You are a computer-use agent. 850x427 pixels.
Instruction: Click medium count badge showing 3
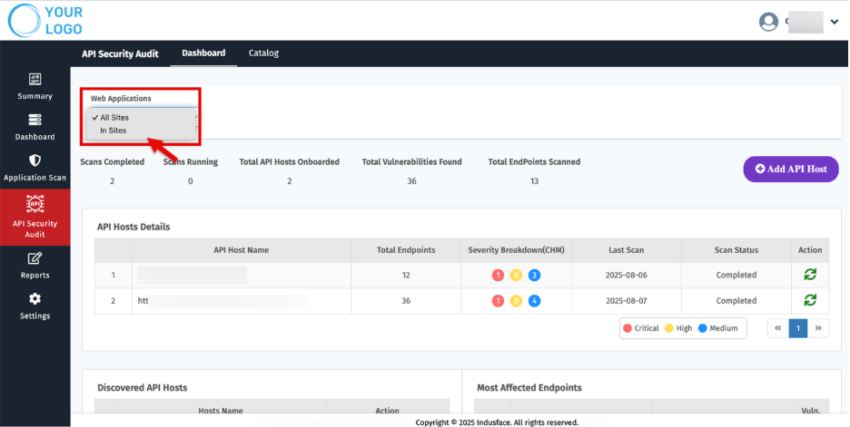coord(534,275)
